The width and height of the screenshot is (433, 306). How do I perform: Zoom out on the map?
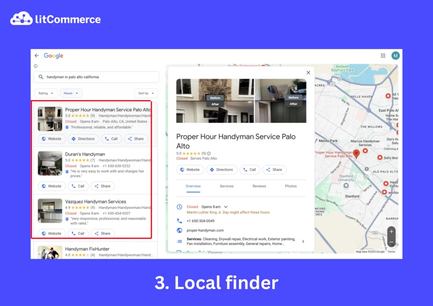[x=391, y=242]
